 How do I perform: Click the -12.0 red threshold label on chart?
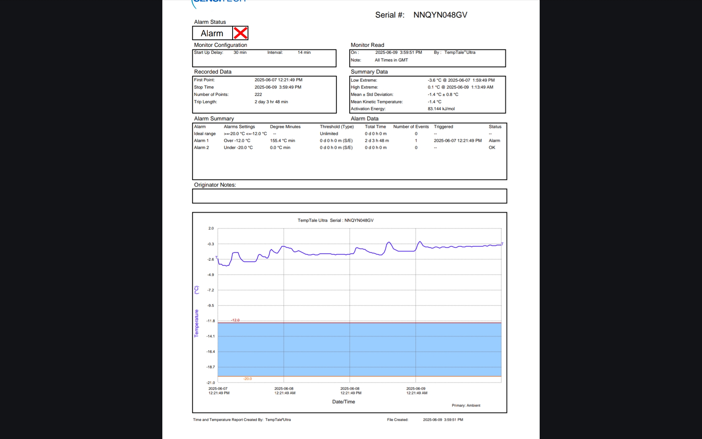[x=235, y=320]
